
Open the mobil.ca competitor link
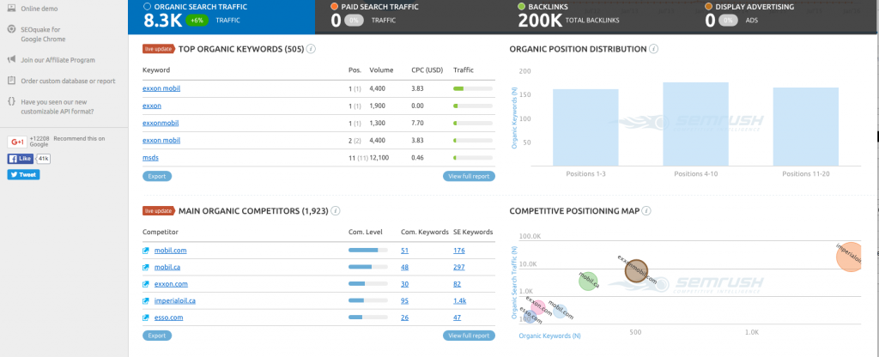click(x=167, y=268)
